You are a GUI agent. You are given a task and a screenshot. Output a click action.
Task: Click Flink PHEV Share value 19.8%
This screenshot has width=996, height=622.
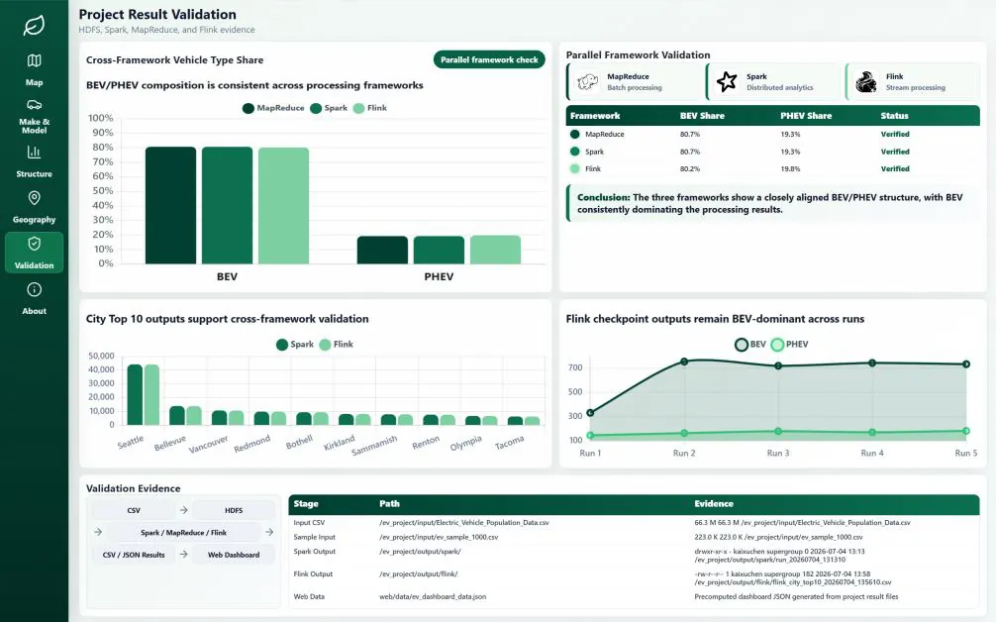pyautogui.click(x=790, y=168)
